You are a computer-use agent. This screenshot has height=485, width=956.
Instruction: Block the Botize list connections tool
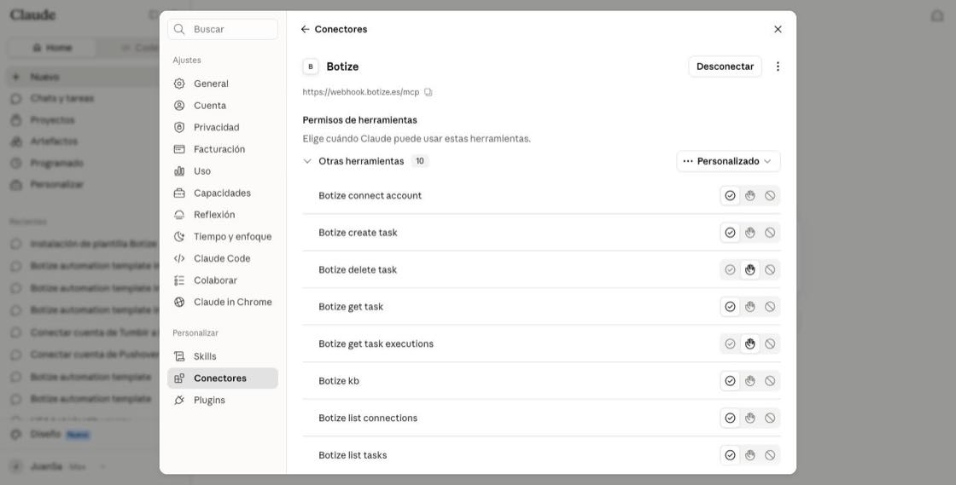coord(770,419)
